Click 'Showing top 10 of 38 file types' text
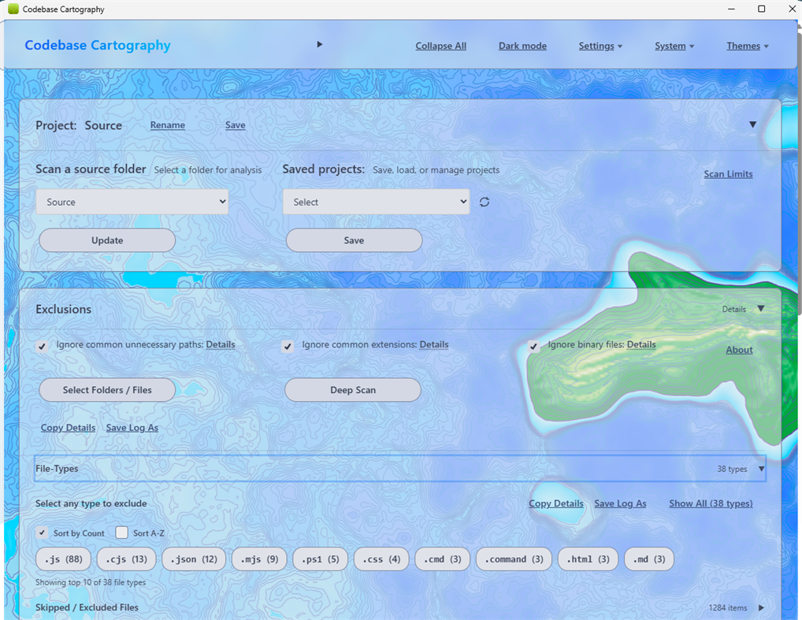The width and height of the screenshot is (802, 620). [x=91, y=582]
